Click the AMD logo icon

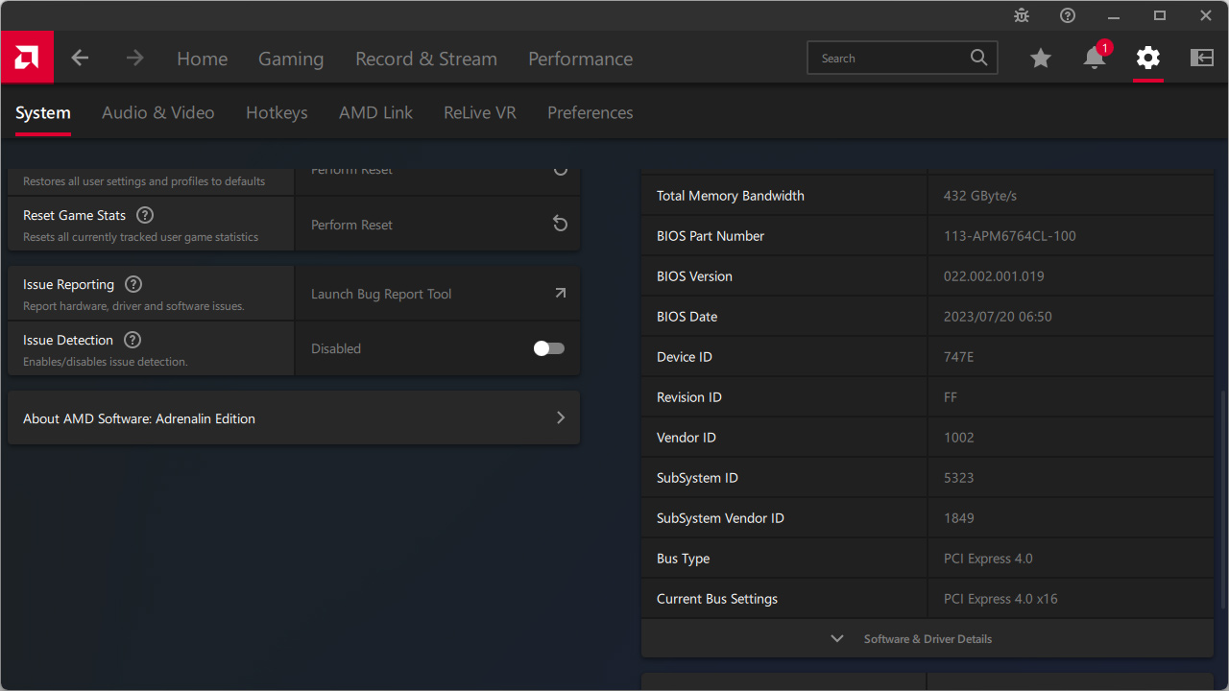[27, 58]
